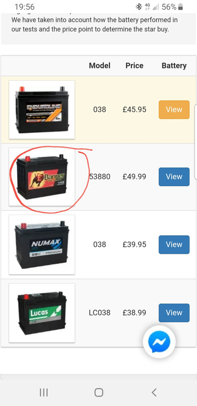
Task: Tap the Bluetooth status bar icon
Action: 139,7
